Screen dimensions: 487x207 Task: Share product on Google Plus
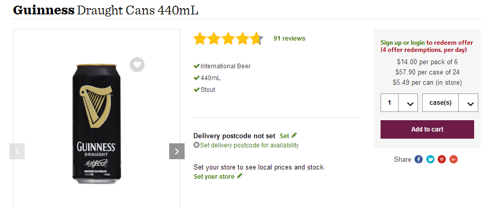point(454,159)
